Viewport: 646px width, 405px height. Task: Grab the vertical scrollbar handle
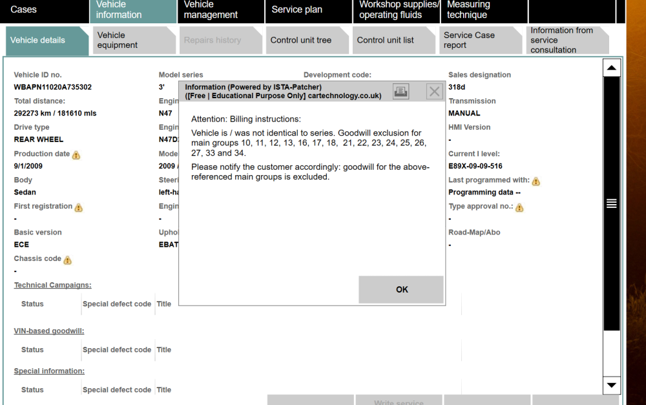coord(611,203)
